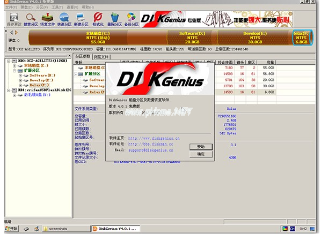Image resolution: width=321 pixels, height=234 pixels.
Task: Select the New Partition (新建分区) icon
Action: (x=81, y=20)
